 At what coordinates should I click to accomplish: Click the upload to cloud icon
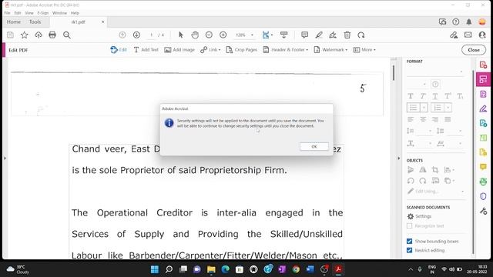coord(39,35)
